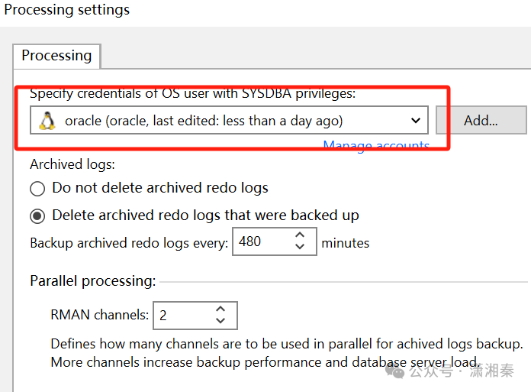The image size is (531, 392).
Task: Click the oracle account text in the combo box
Action: pyautogui.click(x=204, y=121)
